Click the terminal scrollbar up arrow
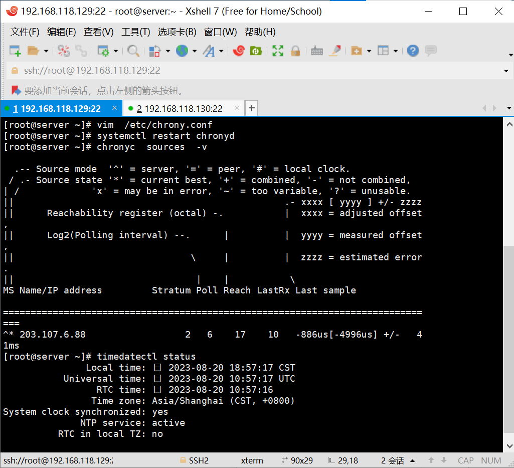The width and height of the screenshot is (514, 468). tap(509, 124)
